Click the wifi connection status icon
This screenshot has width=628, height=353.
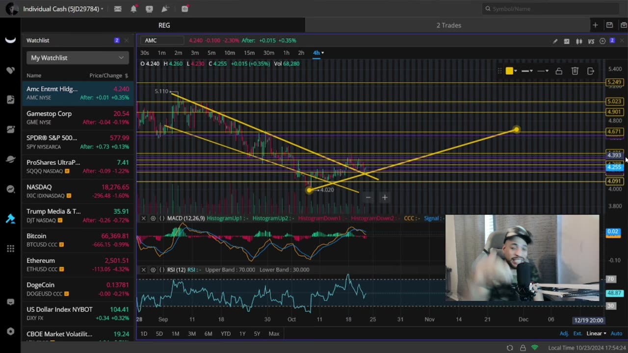pos(535,348)
